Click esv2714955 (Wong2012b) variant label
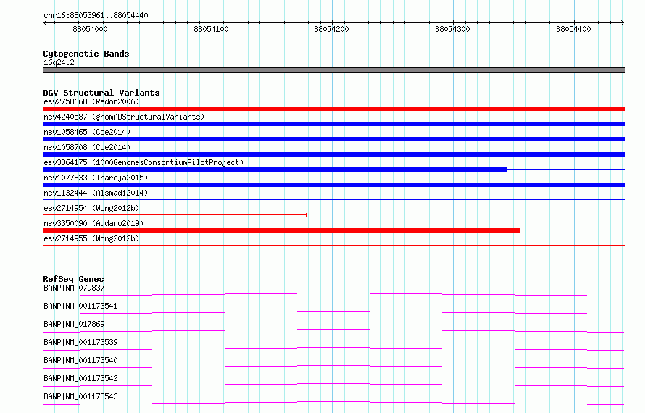The height and width of the screenshot is (413, 645). pos(91,238)
